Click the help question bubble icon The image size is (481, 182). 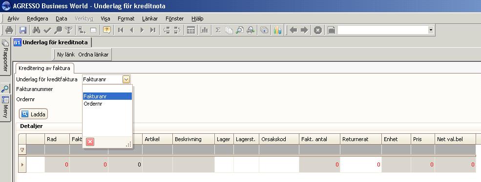pyautogui.click(x=107, y=30)
